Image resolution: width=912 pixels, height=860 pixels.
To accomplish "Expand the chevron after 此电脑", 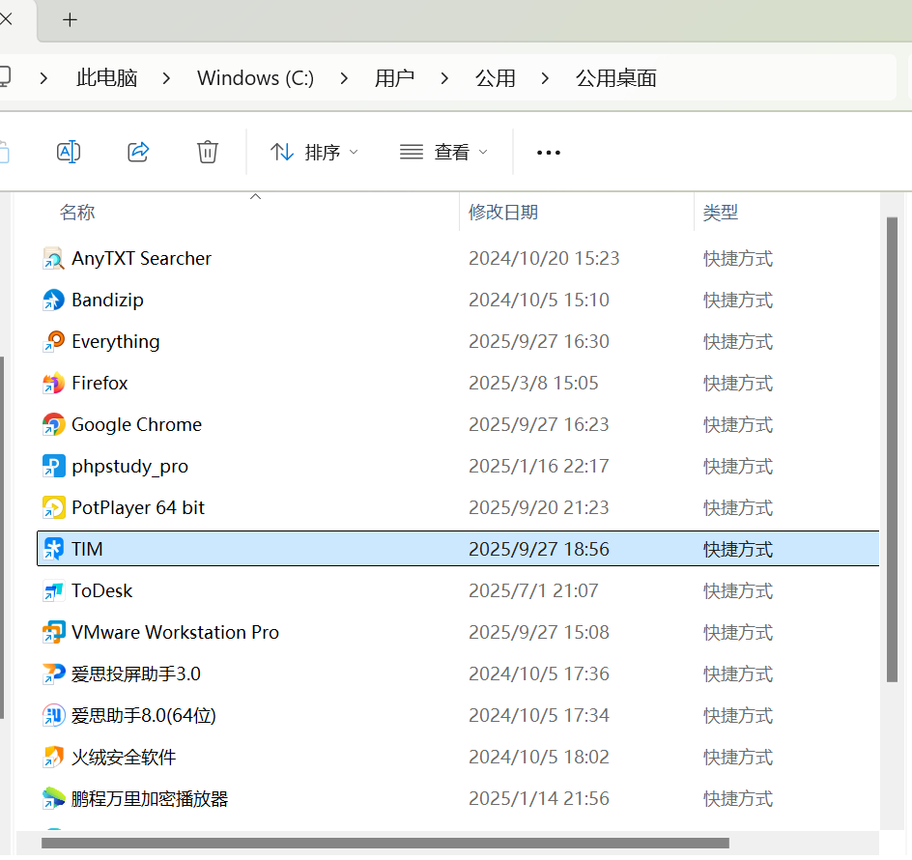I will click(166, 78).
